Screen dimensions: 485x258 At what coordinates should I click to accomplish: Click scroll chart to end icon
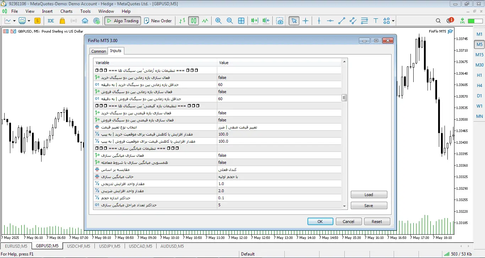[x=255, y=21]
